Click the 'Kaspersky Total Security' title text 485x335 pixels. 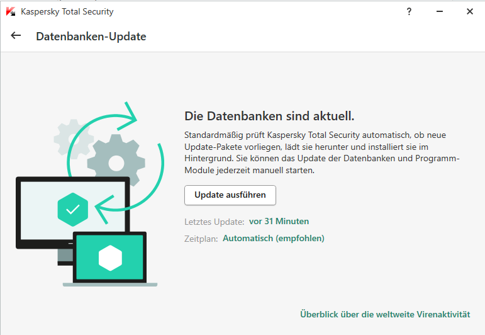click(x=67, y=12)
